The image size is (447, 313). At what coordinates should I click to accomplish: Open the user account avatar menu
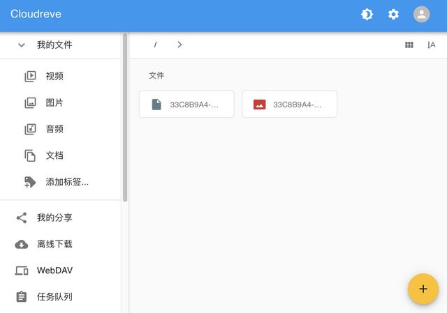[x=421, y=14]
